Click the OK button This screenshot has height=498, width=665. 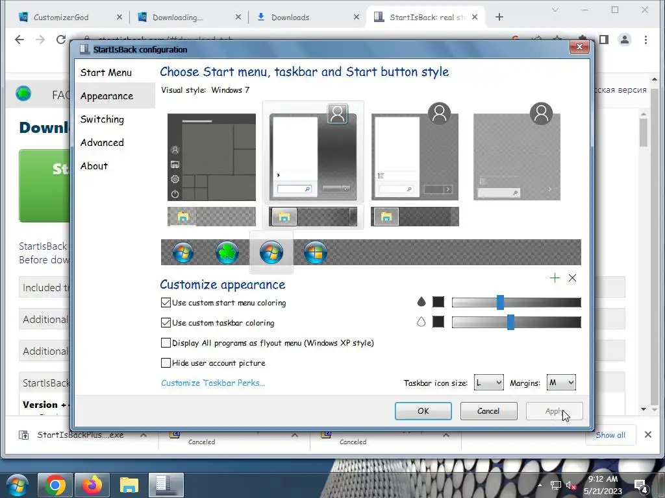pos(423,410)
